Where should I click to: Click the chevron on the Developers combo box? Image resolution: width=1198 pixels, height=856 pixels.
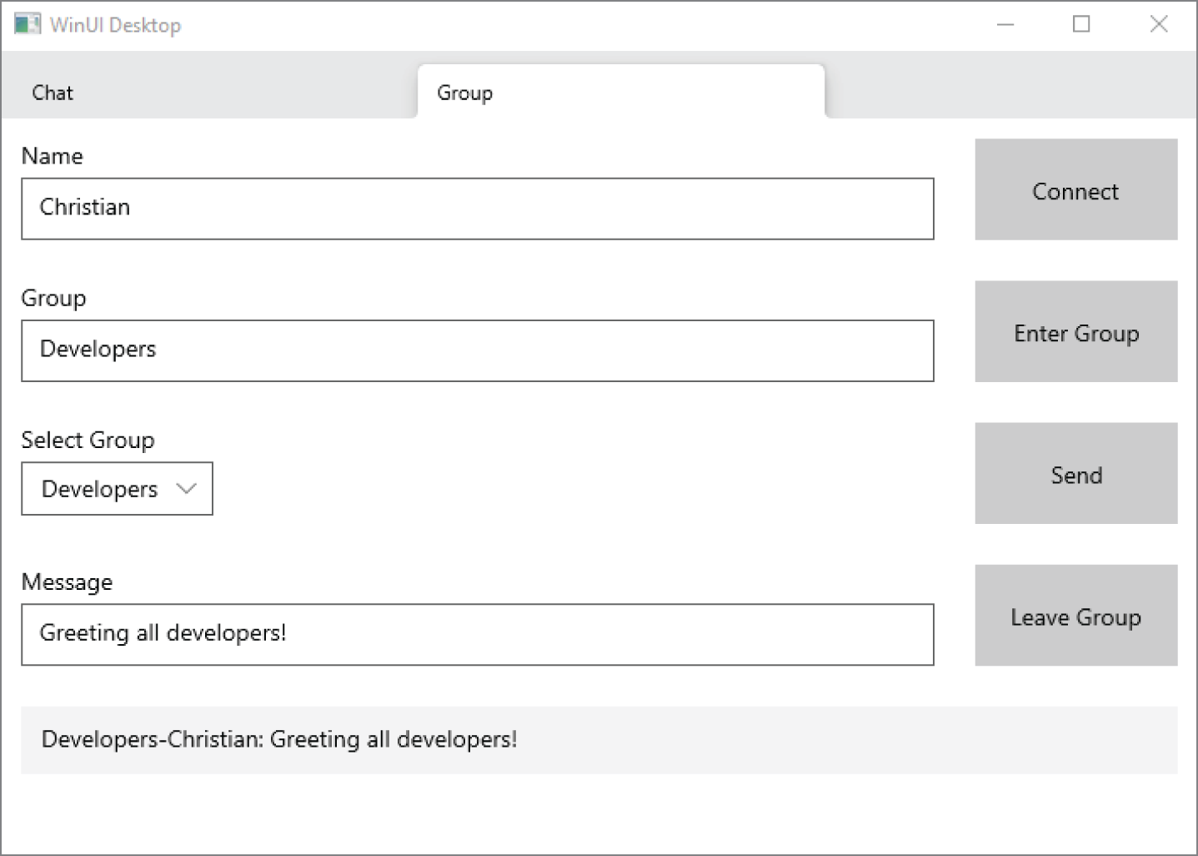pos(185,489)
